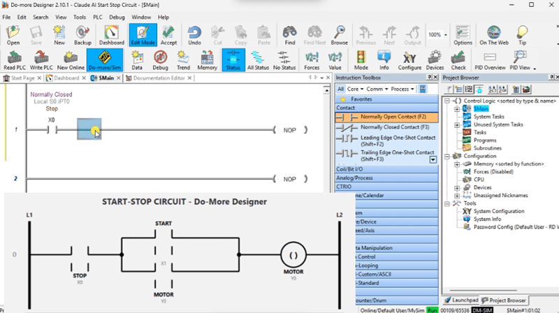Click the Accept icon in the toolbar
This screenshot has height=313, width=559.
point(168,34)
